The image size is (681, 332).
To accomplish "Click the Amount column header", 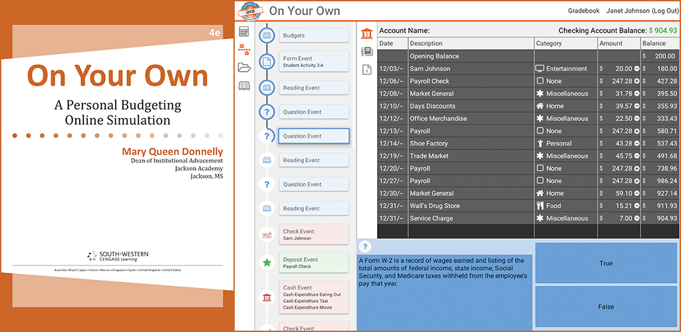I will coord(619,43).
